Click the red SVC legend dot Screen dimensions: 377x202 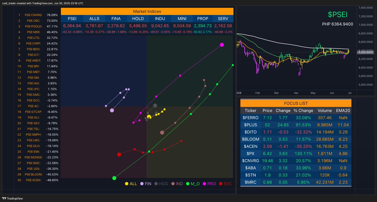(x=221, y=184)
